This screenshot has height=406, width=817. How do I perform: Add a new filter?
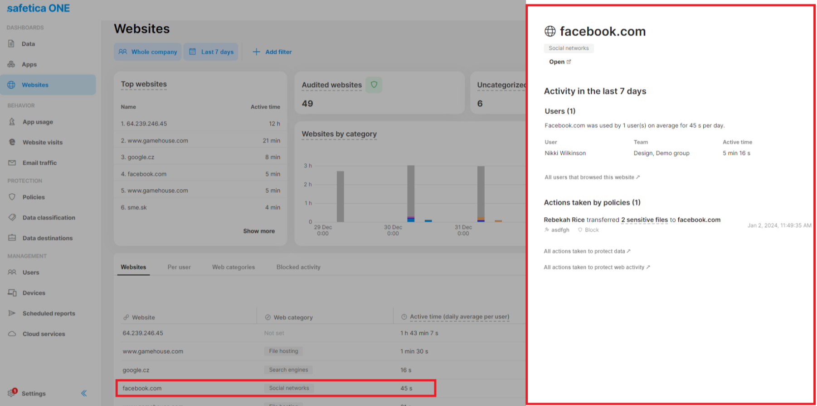pos(272,52)
